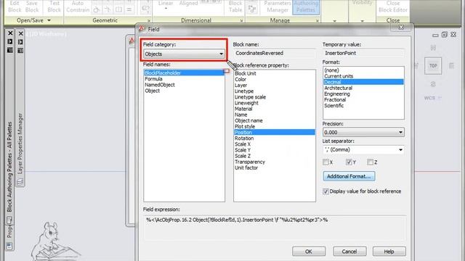Click the construction geometry icon in Manage panel
This screenshot has height=261, width=465.
click(252, 9)
